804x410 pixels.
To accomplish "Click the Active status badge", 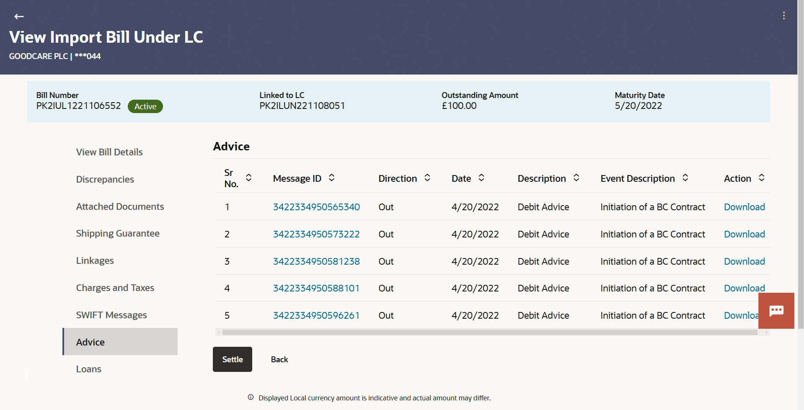I will 145,106.
